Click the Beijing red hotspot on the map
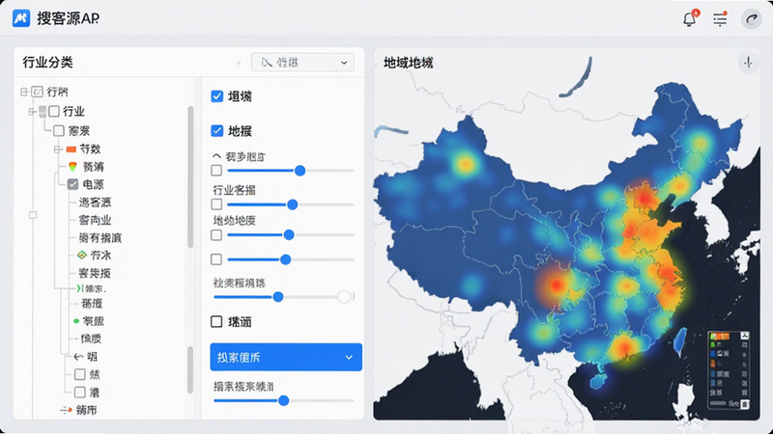This screenshot has height=434, width=773. 643,199
